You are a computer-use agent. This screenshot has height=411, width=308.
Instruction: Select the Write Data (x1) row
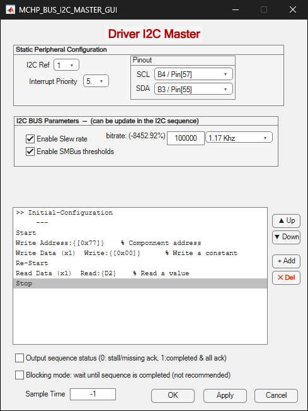(140, 253)
